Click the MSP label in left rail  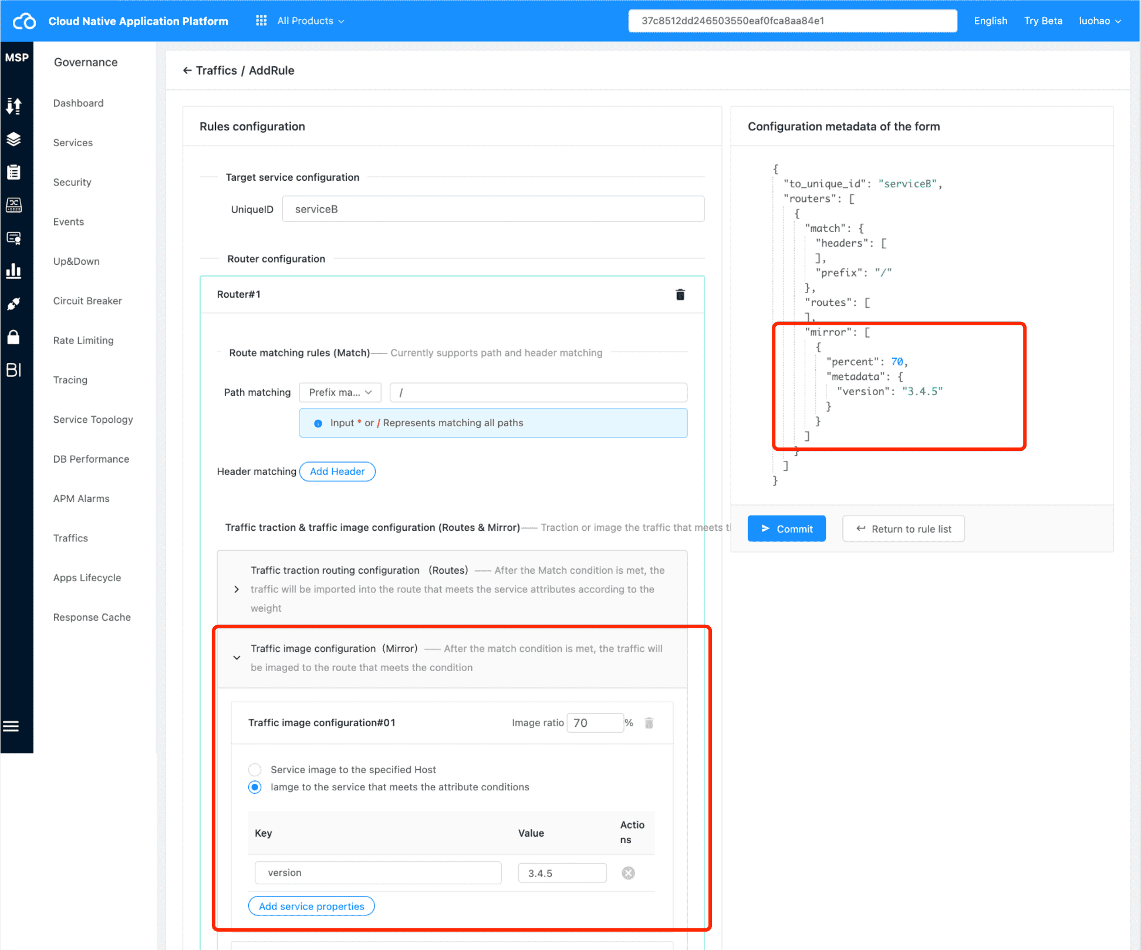[16, 58]
